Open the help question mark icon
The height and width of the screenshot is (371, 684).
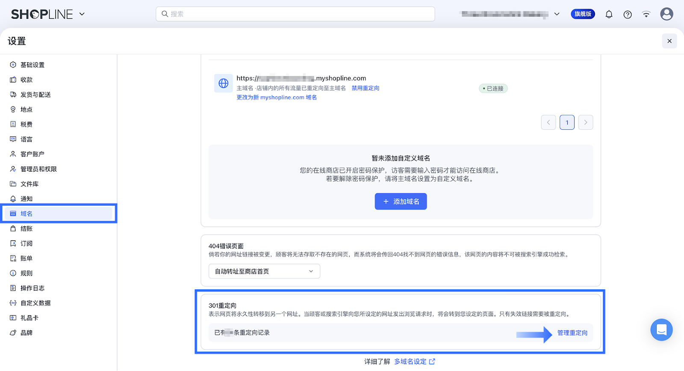[628, 15]
